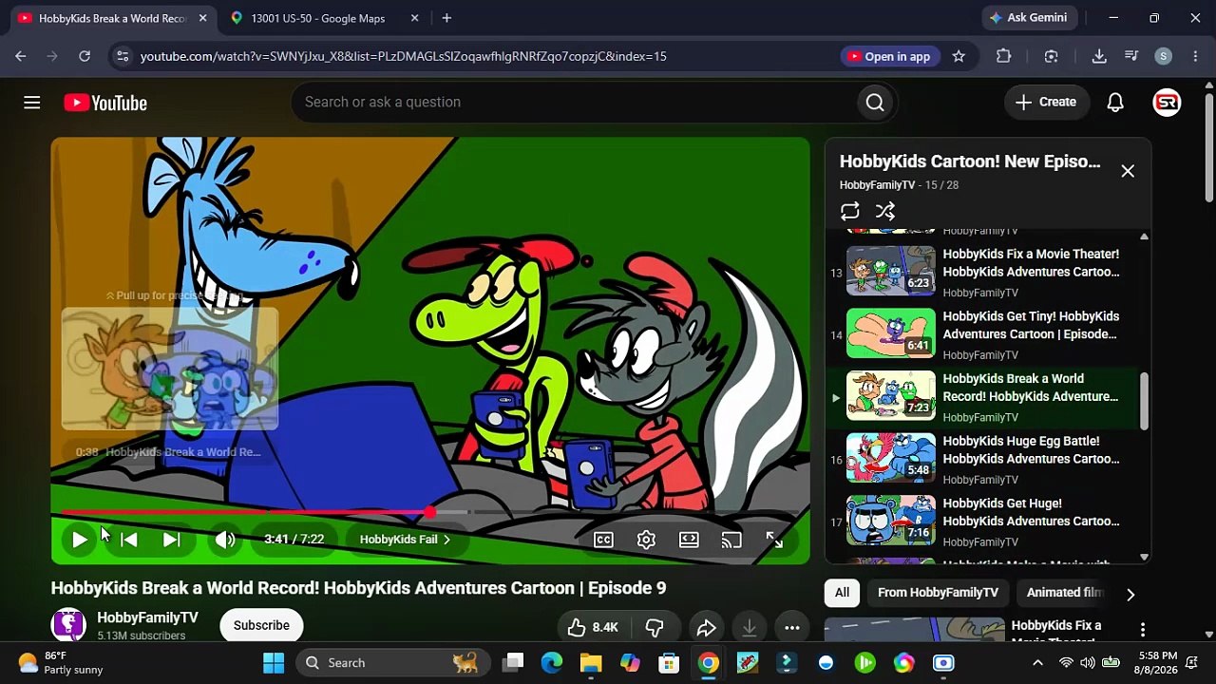This screenshot has width=1216, height=684.
Task: Open Google Lens screenshot search icon
Action: [x=1051, y=56]
